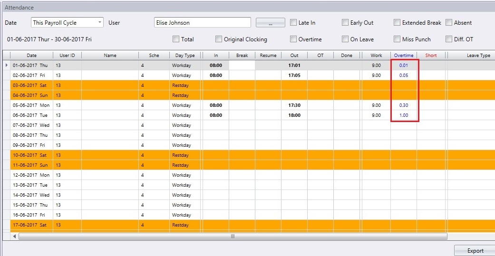Select date cell 12-06-2017 Mon
The width and height of the screenshot is (495, 256).
click(31, 175)
